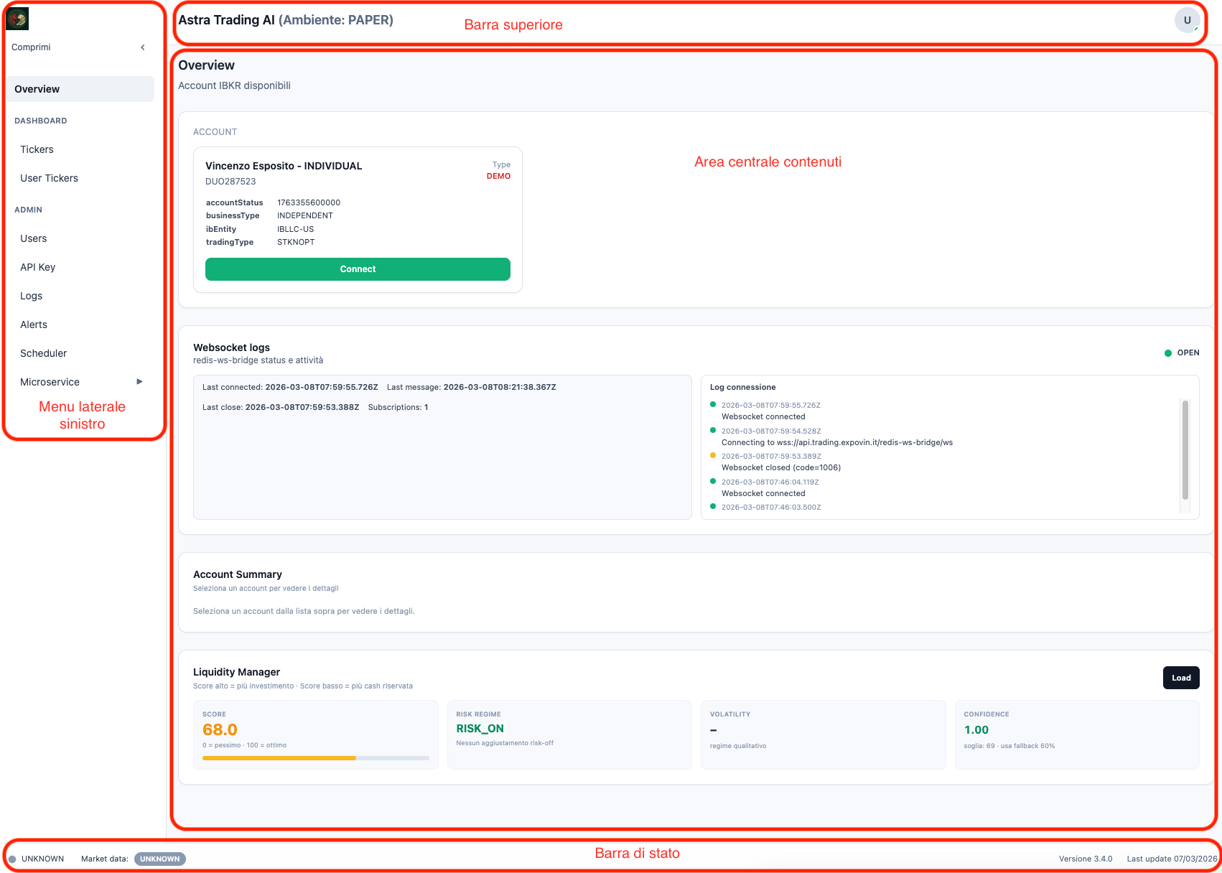Open the Users admin page
Screen dimensions: 1222x873
pos(34,238)
